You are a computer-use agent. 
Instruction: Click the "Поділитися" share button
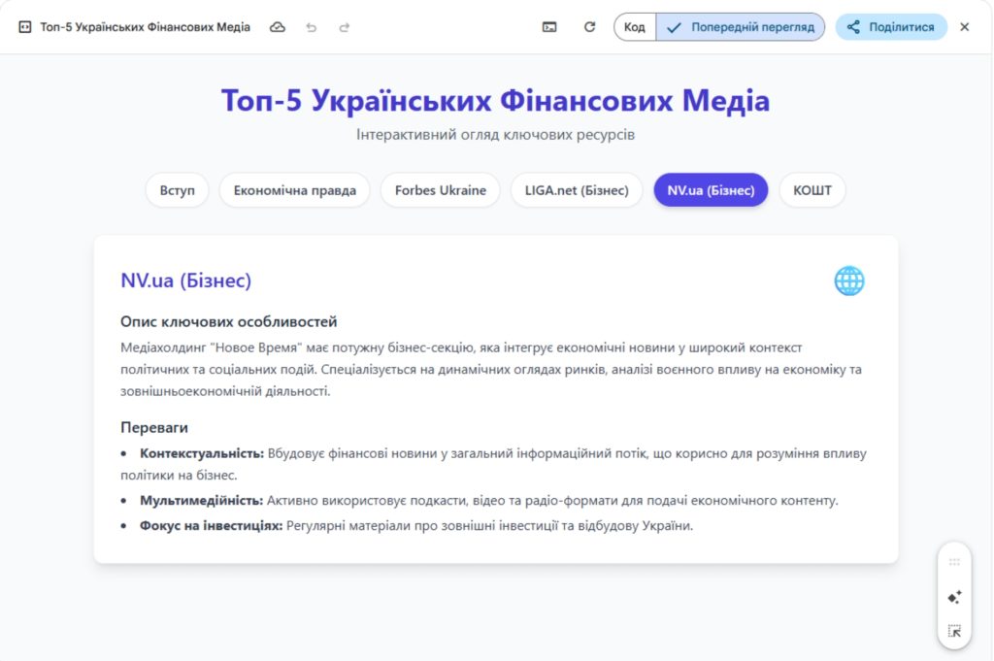click(891, 26)
